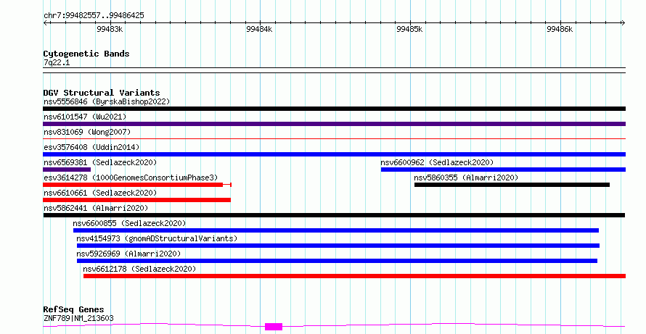The width and height of the screenshot is (646, 334).
Task: Click the Cytogenetic Bands track title
Action: click(x=86, y=54)
